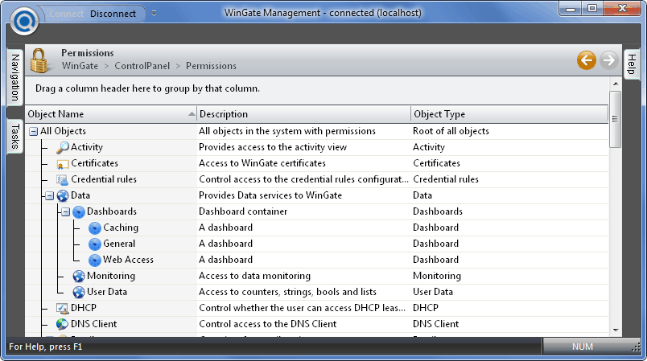Click the NUM status bar indicator
This screenshot has width=647, height=361.
click(x=583, y=347)
